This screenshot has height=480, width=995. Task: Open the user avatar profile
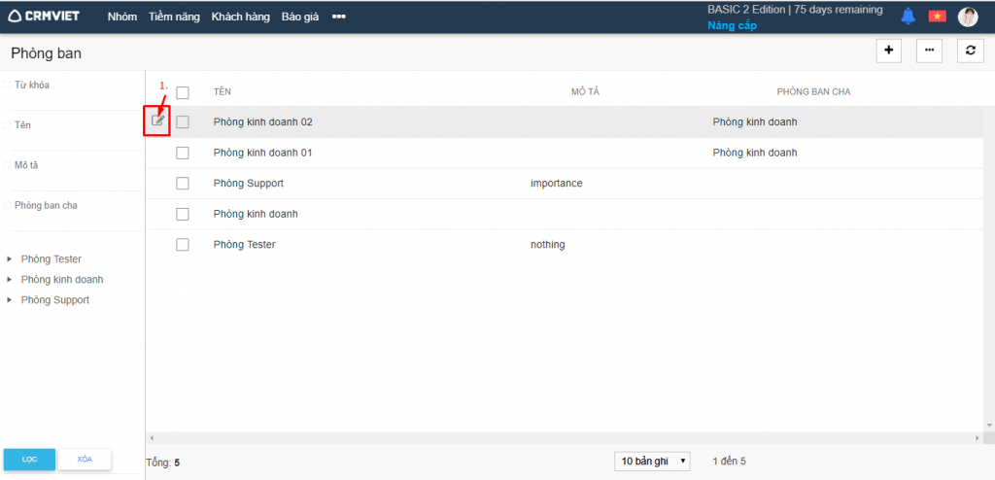[968, 17]
